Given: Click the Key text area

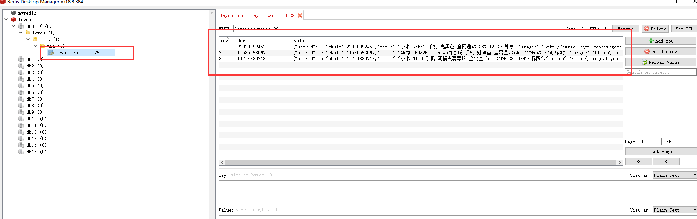Looking at the screenshot, I should pyautogui.click(x=457, y=192).
